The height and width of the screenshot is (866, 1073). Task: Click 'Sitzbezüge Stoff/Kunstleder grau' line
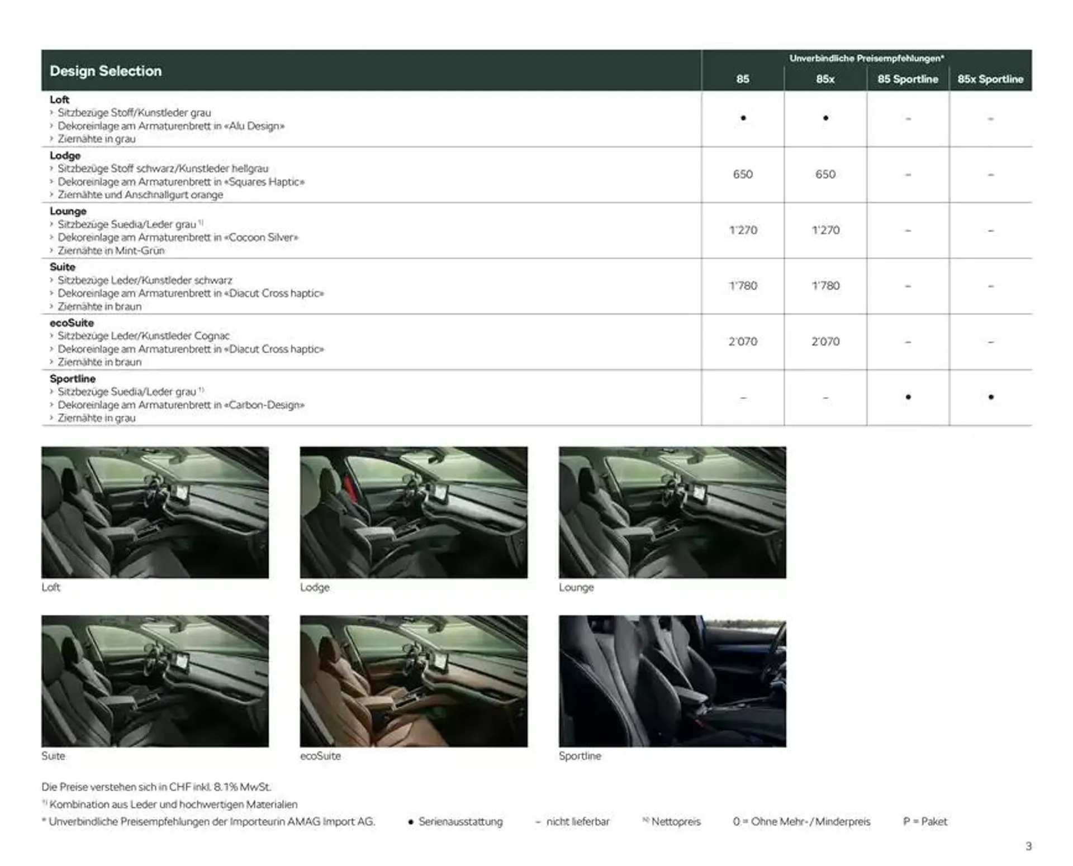(134, 113)
